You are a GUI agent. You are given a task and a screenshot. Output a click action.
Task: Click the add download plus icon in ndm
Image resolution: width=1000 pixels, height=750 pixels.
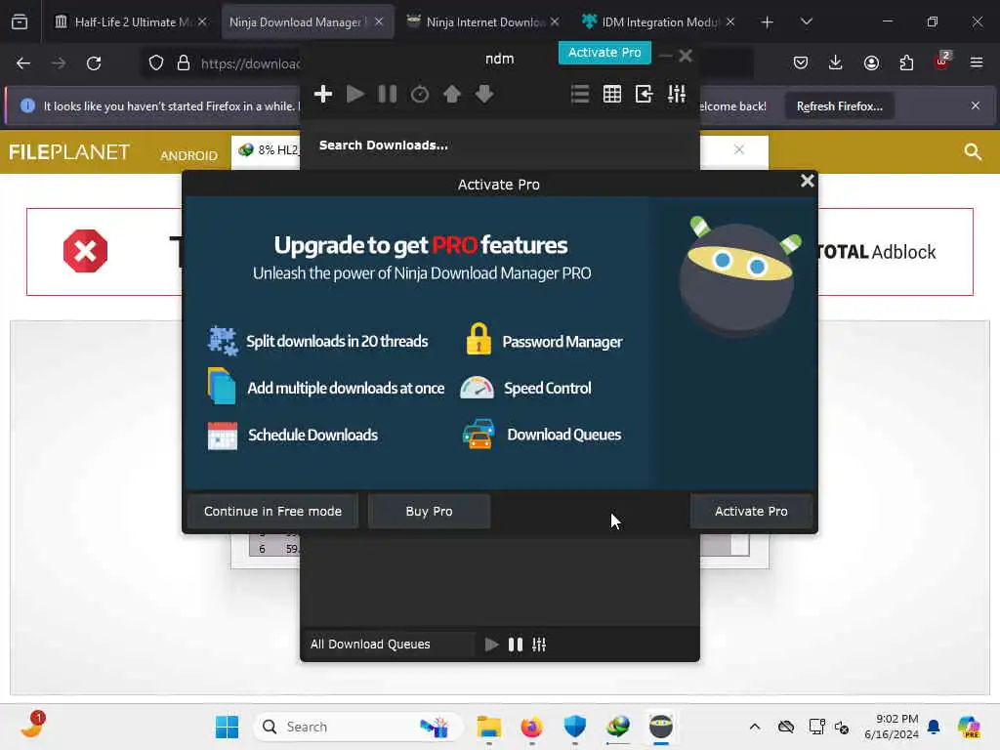pyautogui.click(x=322, y=94)
